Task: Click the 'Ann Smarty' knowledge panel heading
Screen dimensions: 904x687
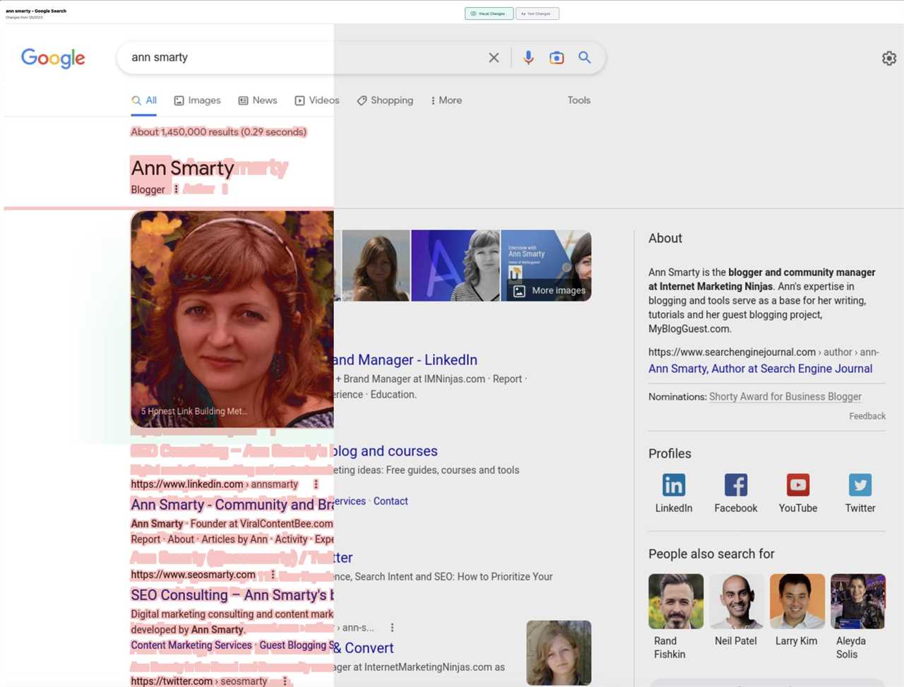Action: 182,168
